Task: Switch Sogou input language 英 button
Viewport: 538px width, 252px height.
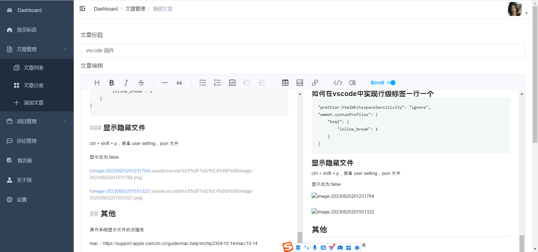Action: 298,248
